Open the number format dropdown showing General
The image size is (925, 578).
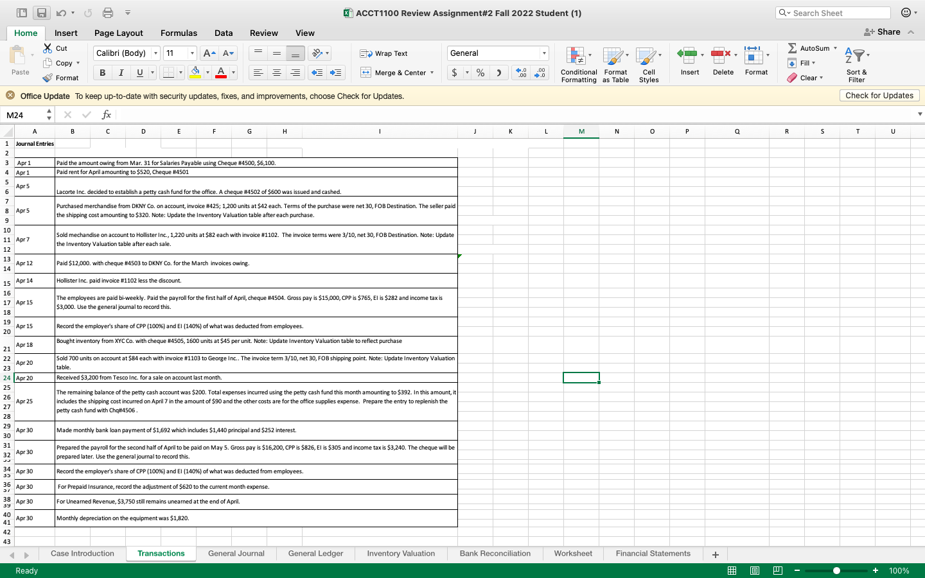(497, 53)
